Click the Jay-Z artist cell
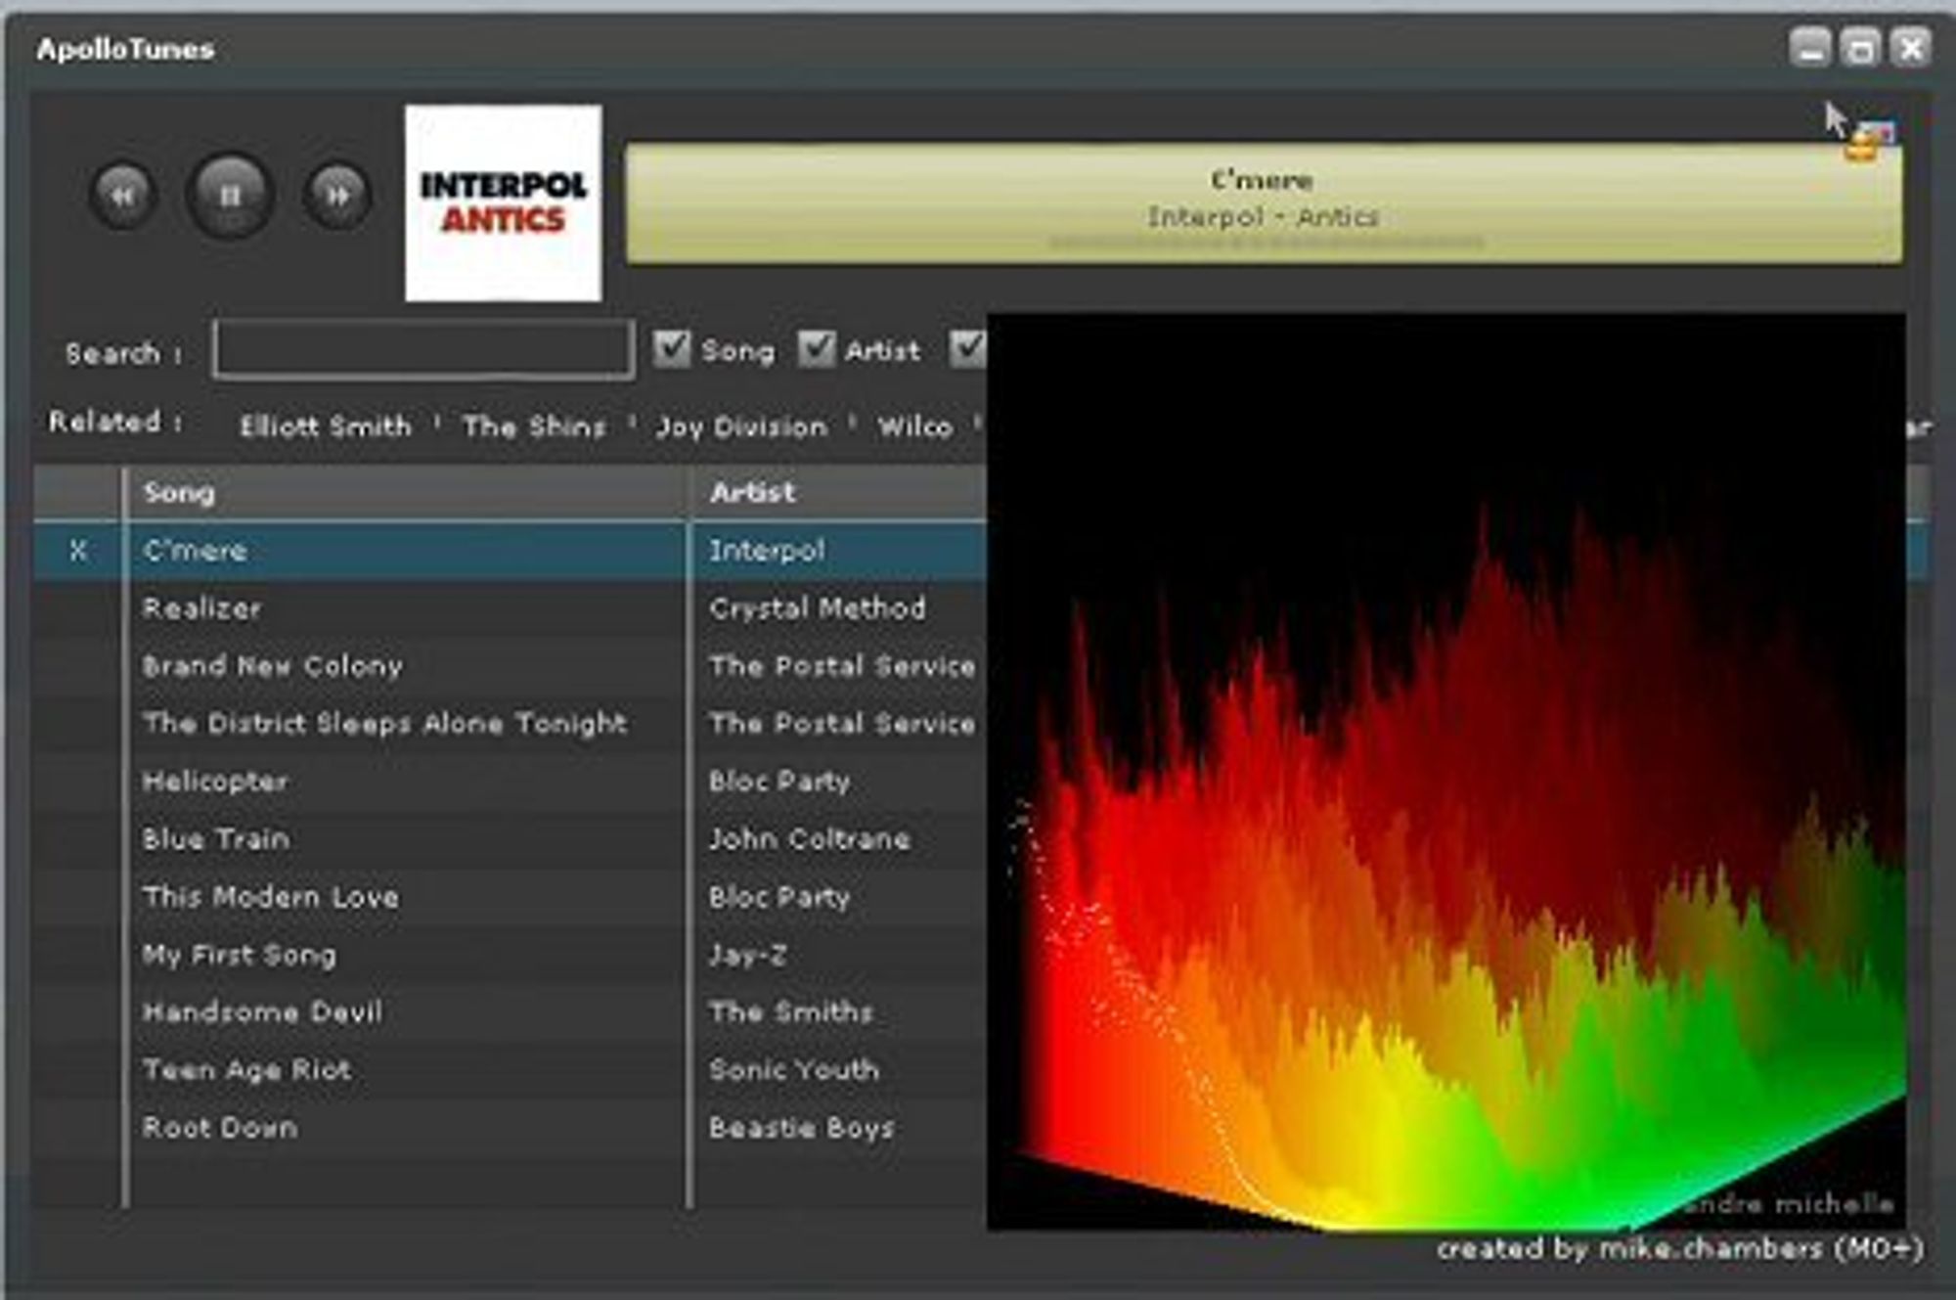The height and width of the screenshot is (1300, 1956). 747,955
